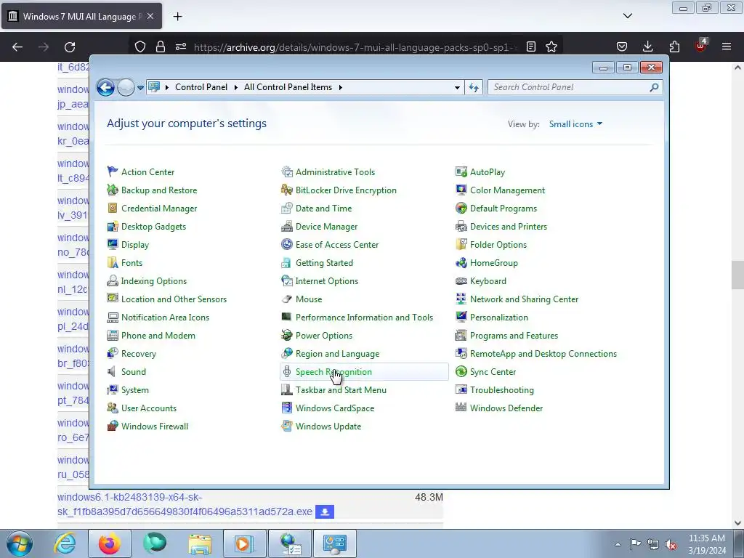
Task: Open the User Accounts icon
Action: 113,408
